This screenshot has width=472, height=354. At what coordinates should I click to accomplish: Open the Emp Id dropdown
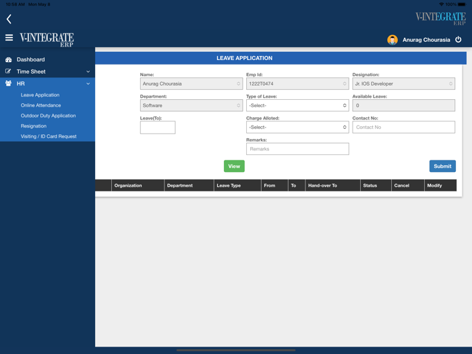[297, 84]
